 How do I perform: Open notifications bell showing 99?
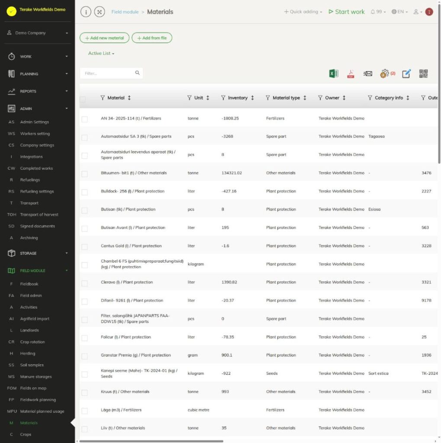point(378,12)
